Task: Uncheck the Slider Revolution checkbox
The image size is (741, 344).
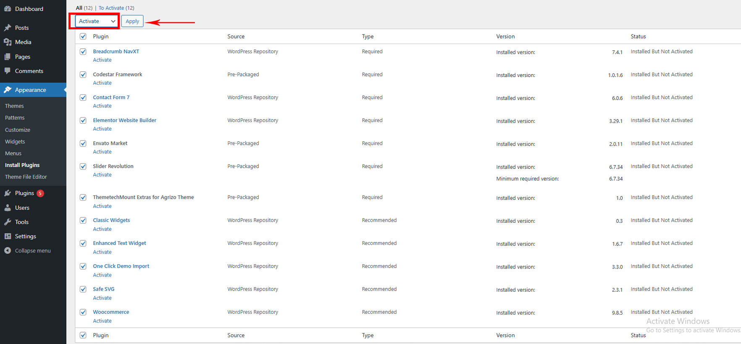Action: tap(83, 167)
